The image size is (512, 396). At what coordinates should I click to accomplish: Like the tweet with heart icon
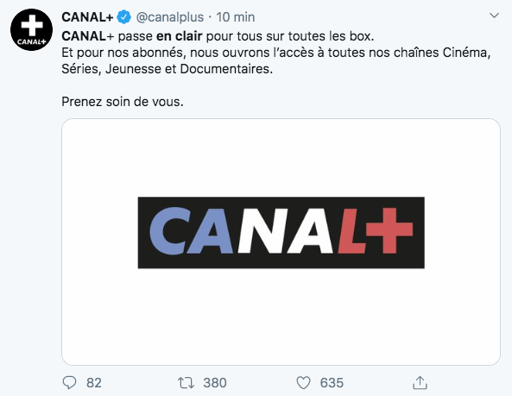pyautogui.click(x=303, y=382)
